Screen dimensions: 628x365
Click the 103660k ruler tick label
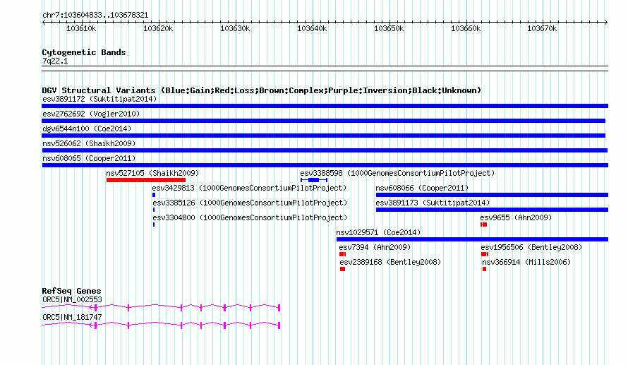click(x=466, y=29)
